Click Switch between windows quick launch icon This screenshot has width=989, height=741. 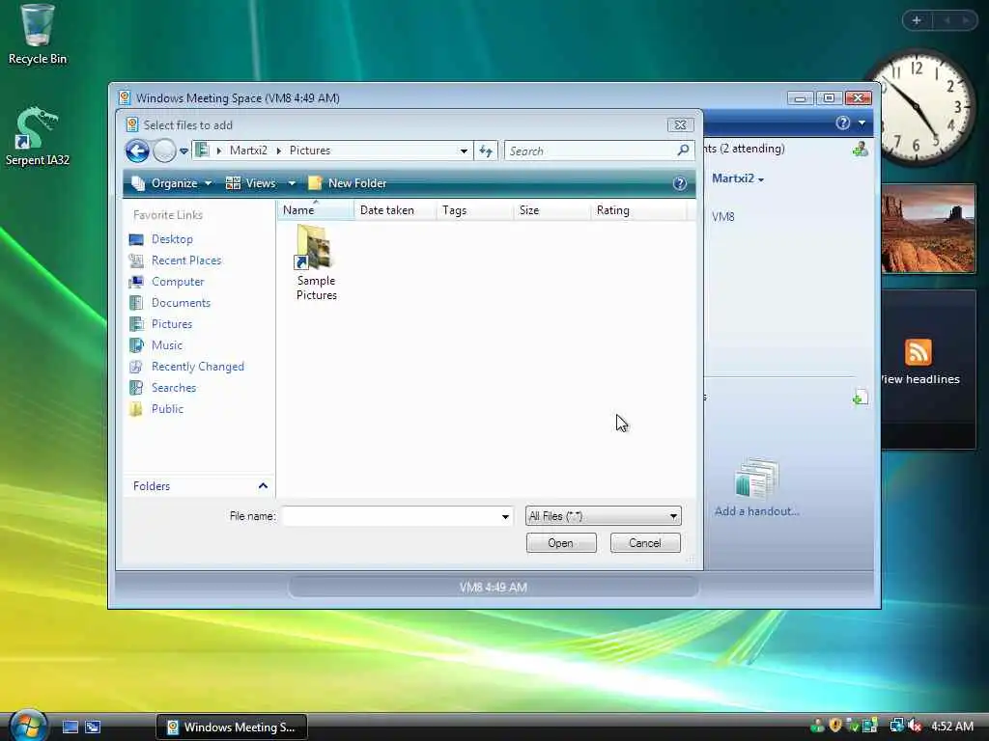coord(93,727)
